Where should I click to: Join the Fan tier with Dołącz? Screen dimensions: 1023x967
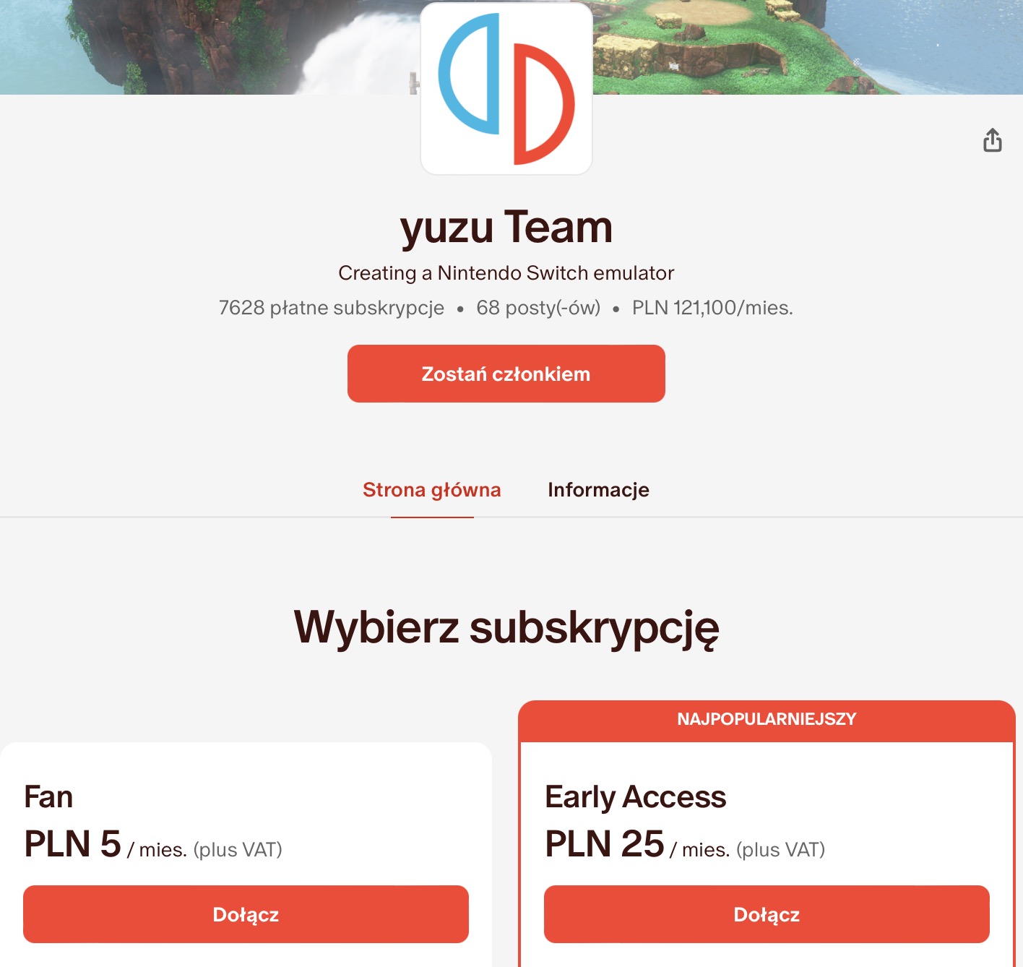click(x=246, y=914)
